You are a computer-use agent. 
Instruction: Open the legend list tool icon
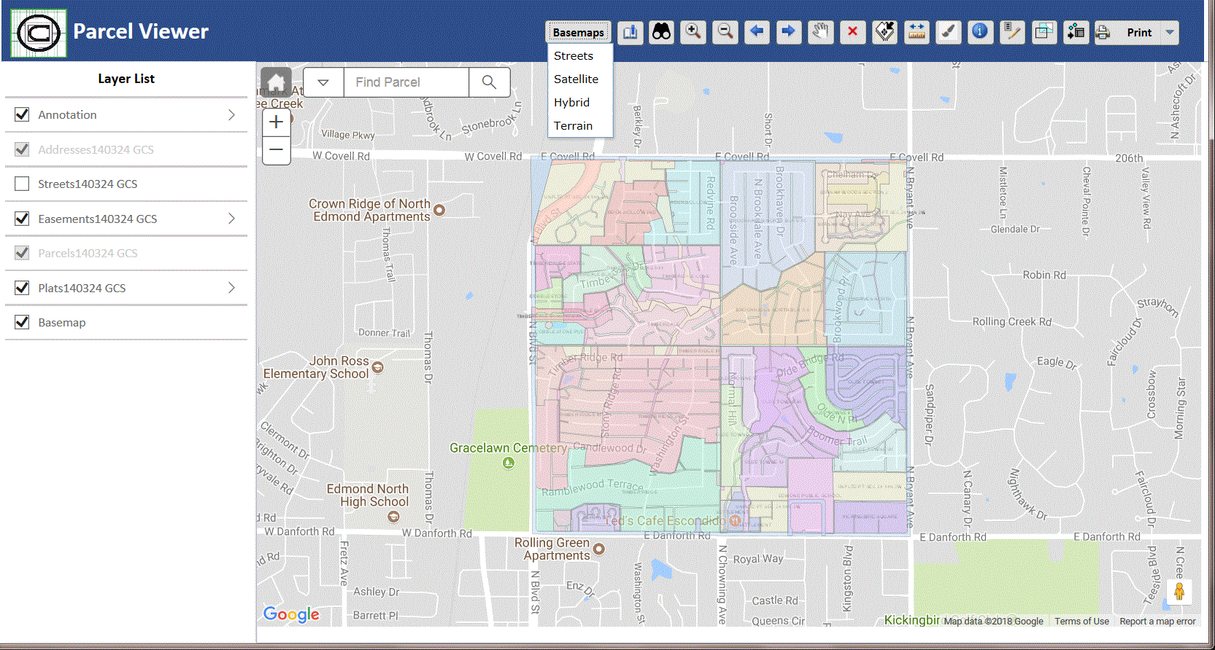click(1076, 32)
